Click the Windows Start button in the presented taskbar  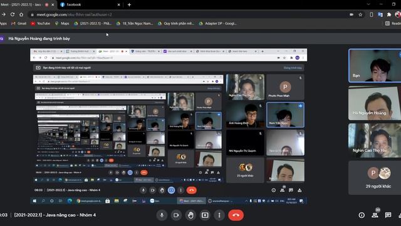34,201
